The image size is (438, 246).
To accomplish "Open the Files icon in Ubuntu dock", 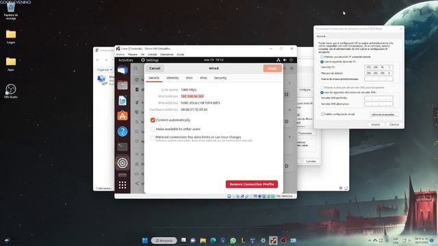I will (123, 85).
